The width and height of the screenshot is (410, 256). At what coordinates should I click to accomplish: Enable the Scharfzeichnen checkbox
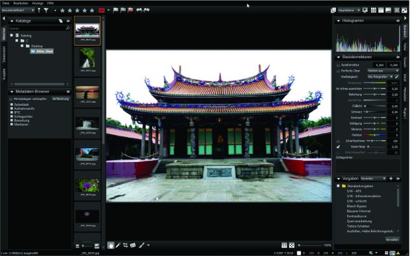338,141
